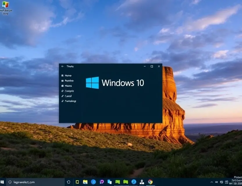Minimize the Windows 10 dialog window

[x=145, y=66]
